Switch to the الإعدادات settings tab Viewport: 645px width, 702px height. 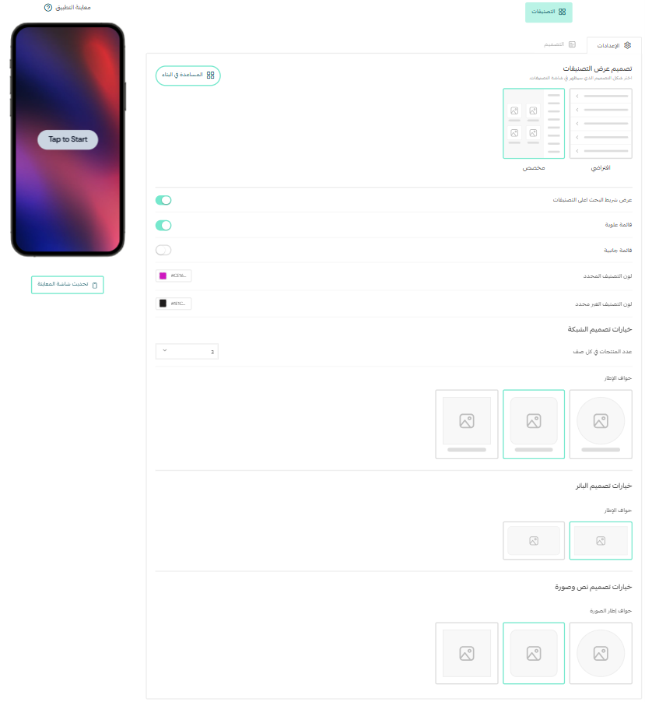[614, 45]
